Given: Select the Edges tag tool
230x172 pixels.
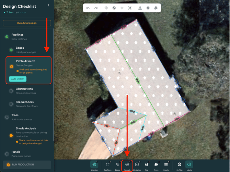Looking at the screenshot, I should point(117,166).
